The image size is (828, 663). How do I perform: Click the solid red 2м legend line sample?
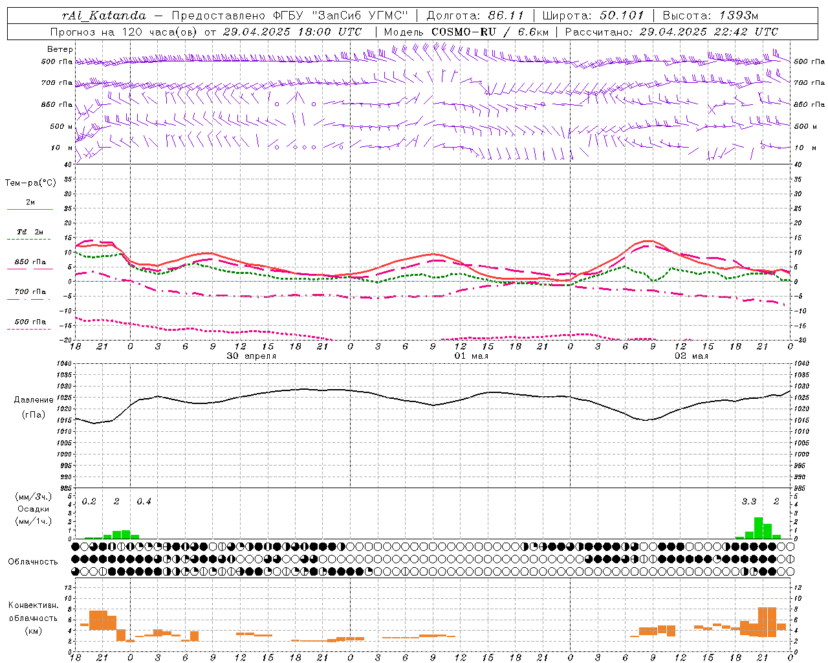(x=30, y=209)
